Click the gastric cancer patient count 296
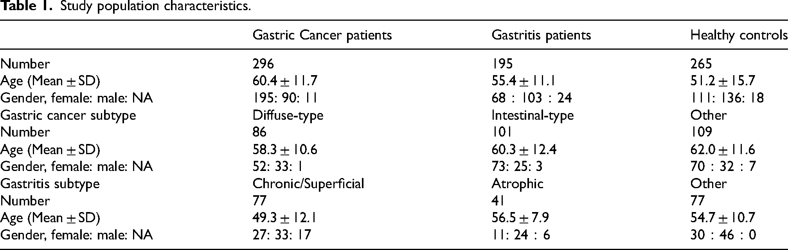The width and height of the screenshot is (788, 250). pyautogui.click(x=263, y=64)
